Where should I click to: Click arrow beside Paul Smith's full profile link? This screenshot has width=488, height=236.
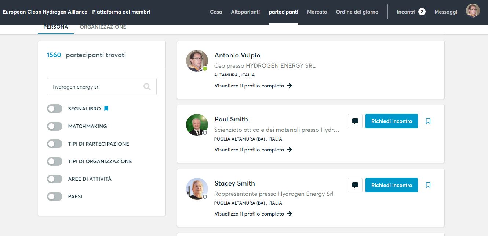click(x=289, y=150)
